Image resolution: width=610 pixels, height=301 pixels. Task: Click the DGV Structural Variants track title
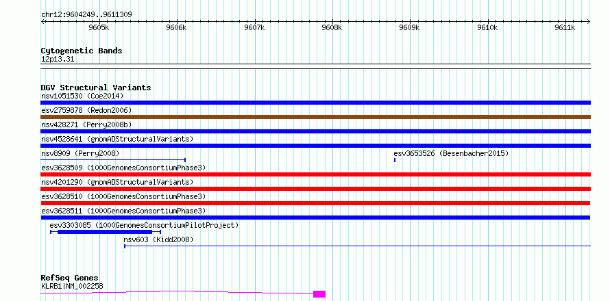pos(96,88)
